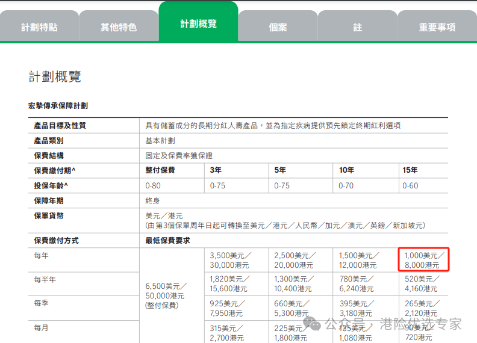Select the 固定及保費率獲保證 value
The height and width of the screenshot is (343, 477).
click(x=179, y=156)
